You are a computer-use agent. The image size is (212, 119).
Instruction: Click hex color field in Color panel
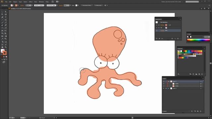tap(207, 37)
